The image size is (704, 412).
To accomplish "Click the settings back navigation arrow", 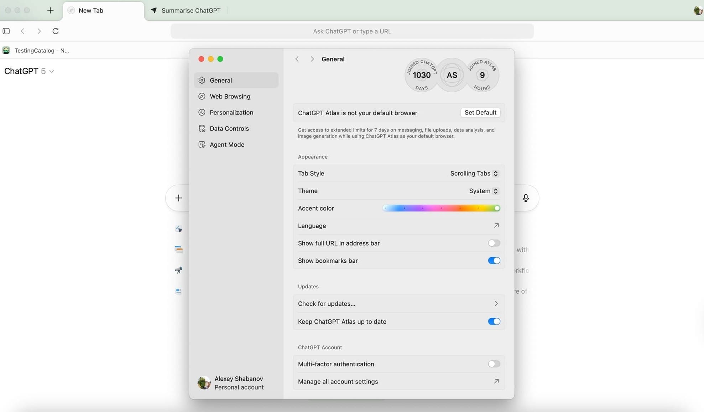I will [x=297, y=59].
